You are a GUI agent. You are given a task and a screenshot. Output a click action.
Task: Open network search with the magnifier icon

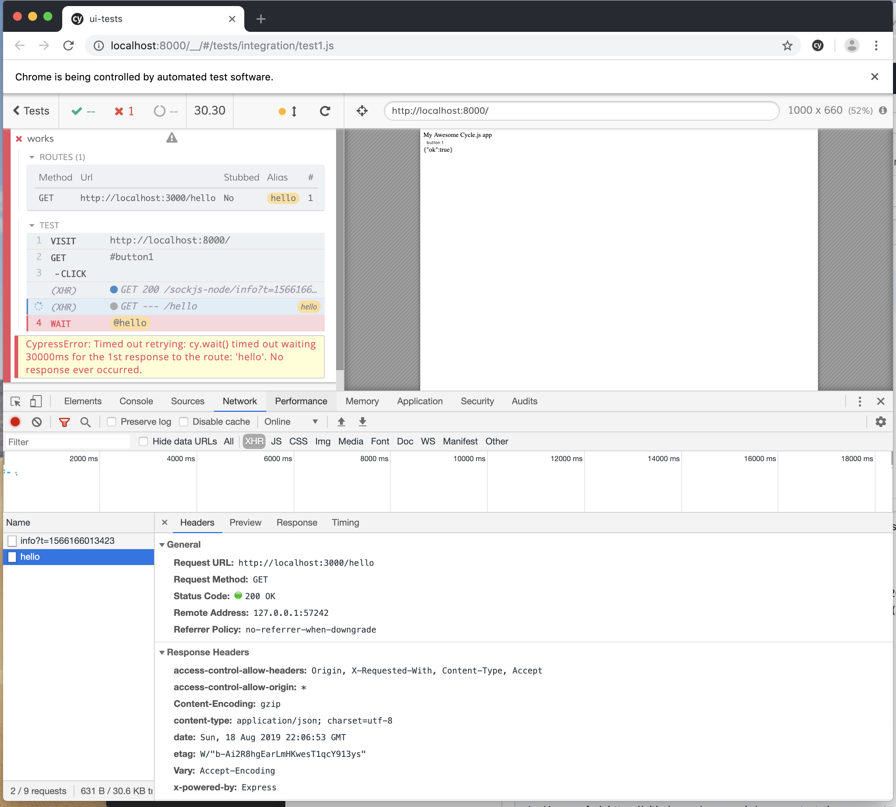click(86, 422)
